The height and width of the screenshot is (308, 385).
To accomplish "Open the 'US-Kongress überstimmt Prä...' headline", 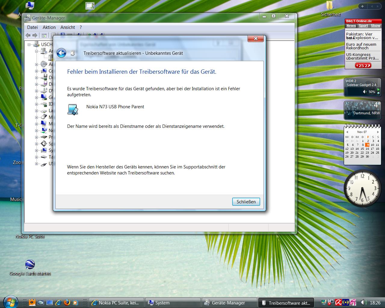I will (362, 57).
